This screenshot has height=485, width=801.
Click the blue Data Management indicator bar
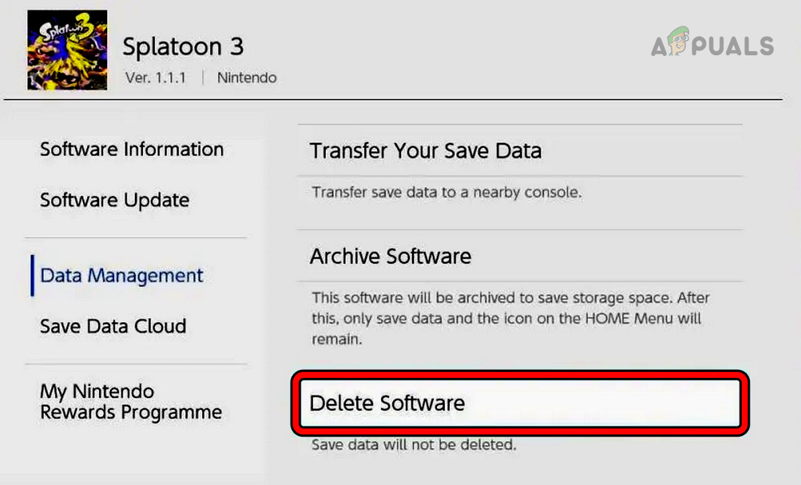tap(31, 275)
